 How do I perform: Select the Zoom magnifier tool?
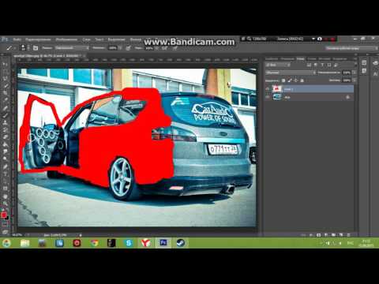[x=5, y=204]
